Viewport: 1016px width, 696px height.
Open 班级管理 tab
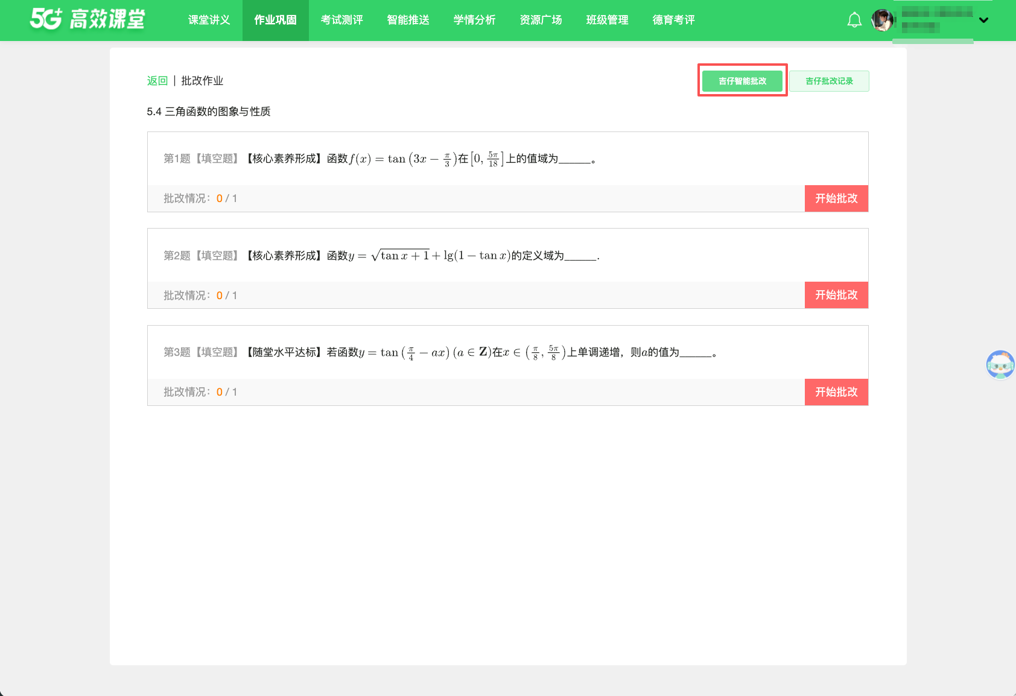click(608, 20)
